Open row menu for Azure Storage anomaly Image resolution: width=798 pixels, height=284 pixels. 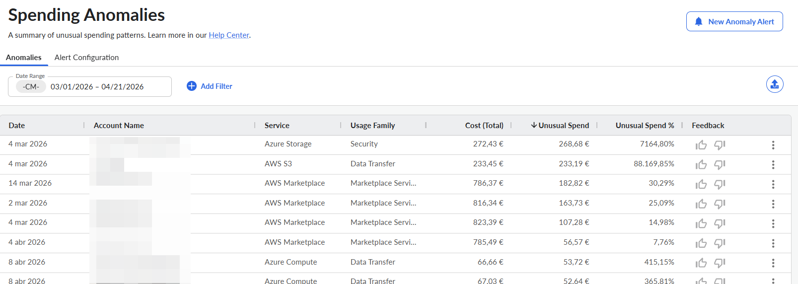point(773,145)
